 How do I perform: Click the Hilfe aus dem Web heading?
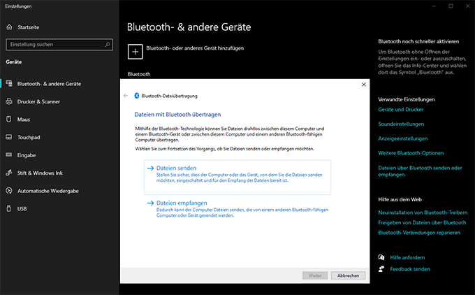tap(400, 199)
